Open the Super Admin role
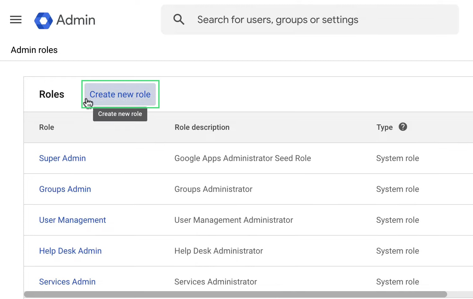Viewport: 473px width, 299px height. coord(62,158)
